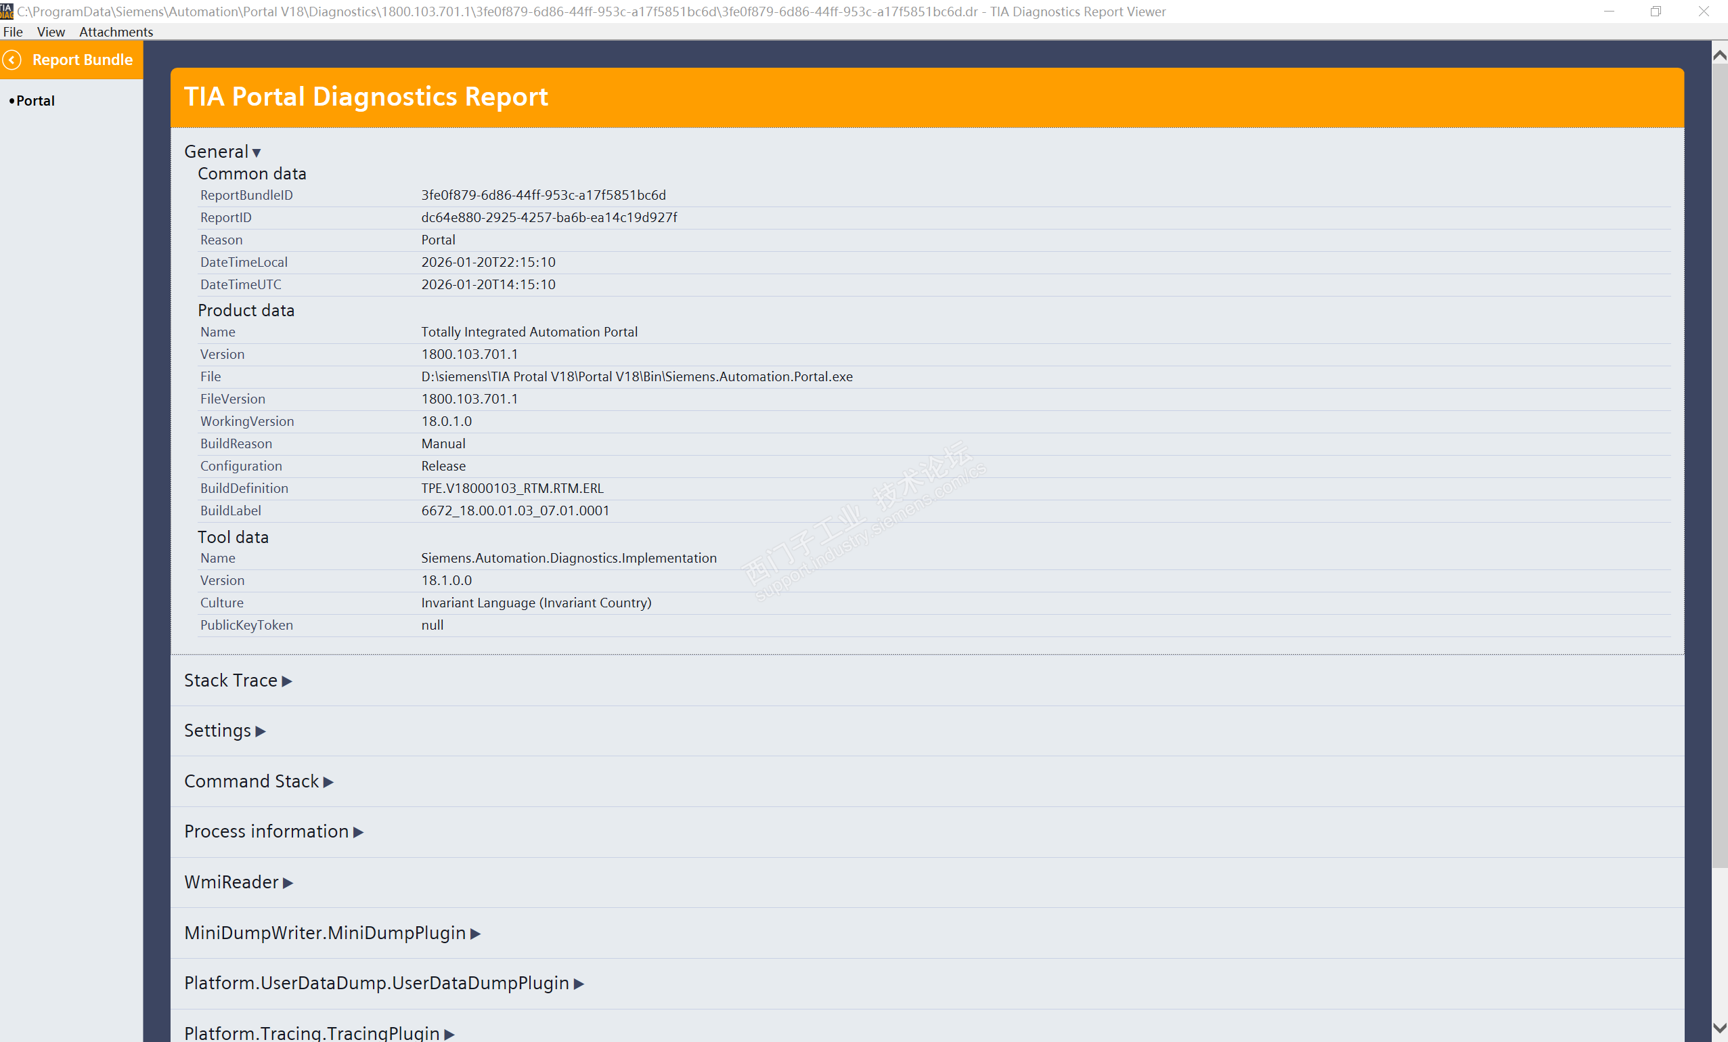The image size is (1728, 1042).
Task: Collapse the General section
Action: tap(221, 152)
